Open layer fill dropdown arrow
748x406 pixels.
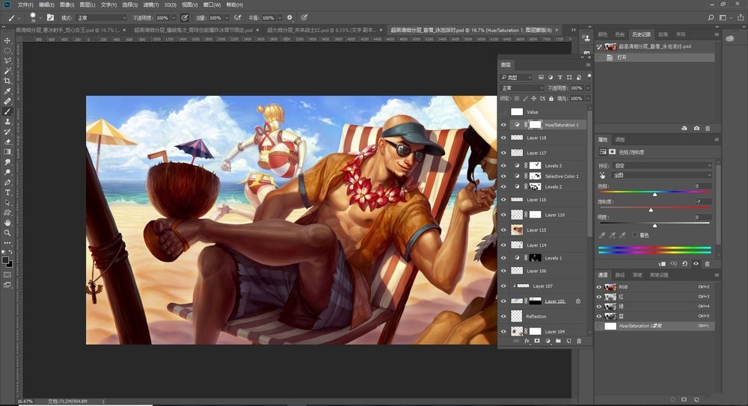(588, 99)
